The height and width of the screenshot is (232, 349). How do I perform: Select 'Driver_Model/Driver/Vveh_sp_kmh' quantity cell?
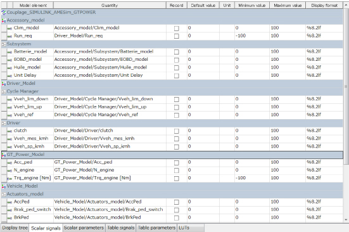(110, 146)
